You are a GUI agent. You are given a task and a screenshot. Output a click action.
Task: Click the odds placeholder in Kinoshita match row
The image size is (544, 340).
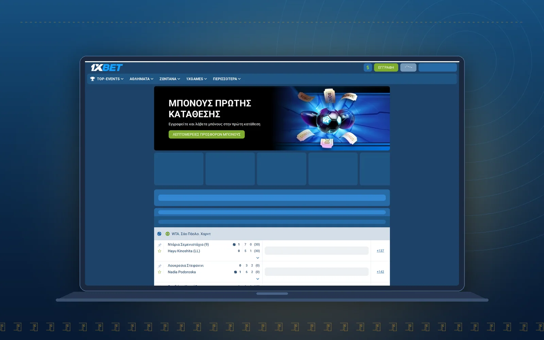pos(317,251)
